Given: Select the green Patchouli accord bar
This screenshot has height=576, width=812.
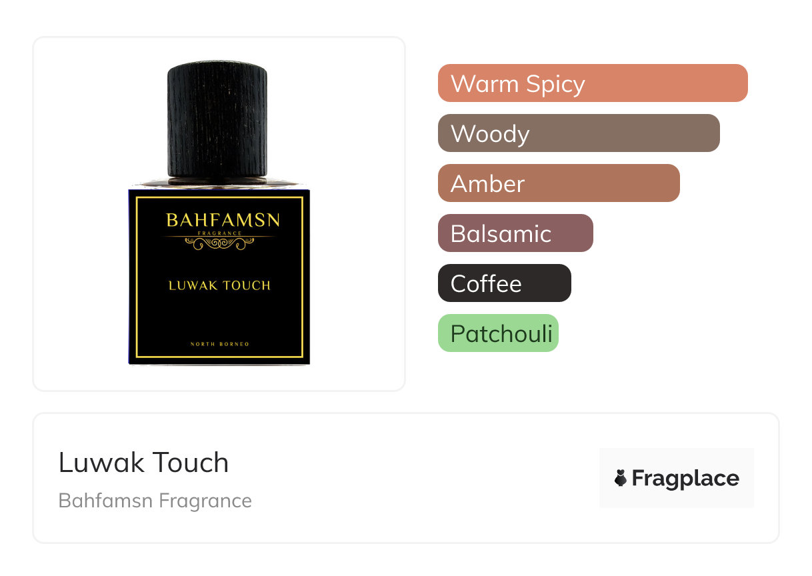Looking at the screenshot, I should coord(498,333).
